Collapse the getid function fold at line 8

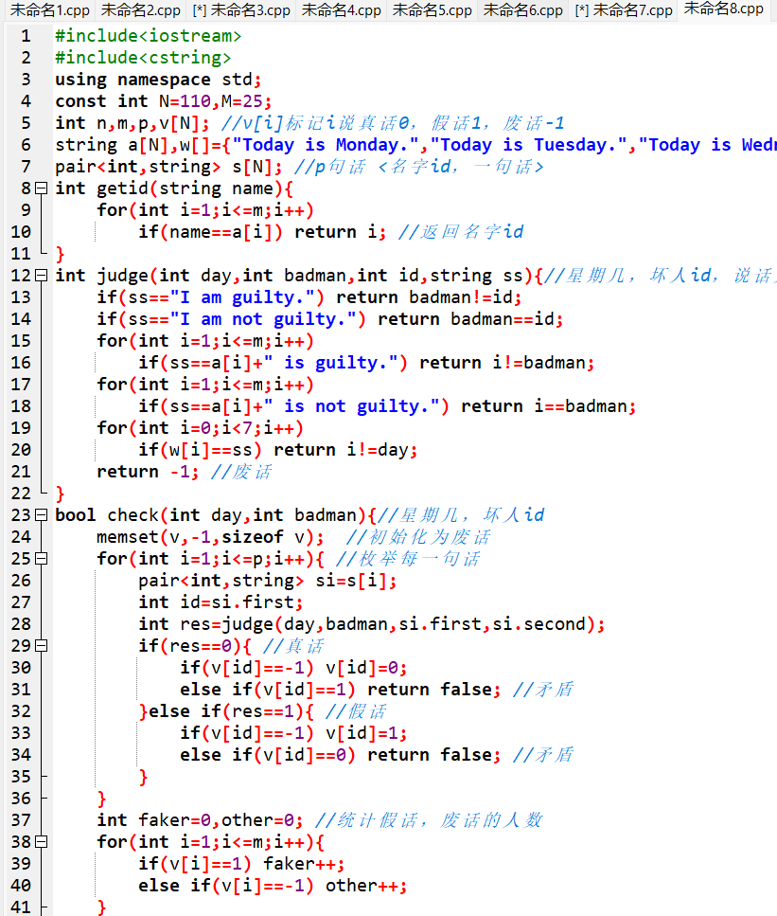[41, 189]
